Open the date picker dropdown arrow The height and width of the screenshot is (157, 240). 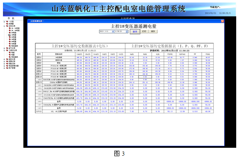tap(113, 31)
